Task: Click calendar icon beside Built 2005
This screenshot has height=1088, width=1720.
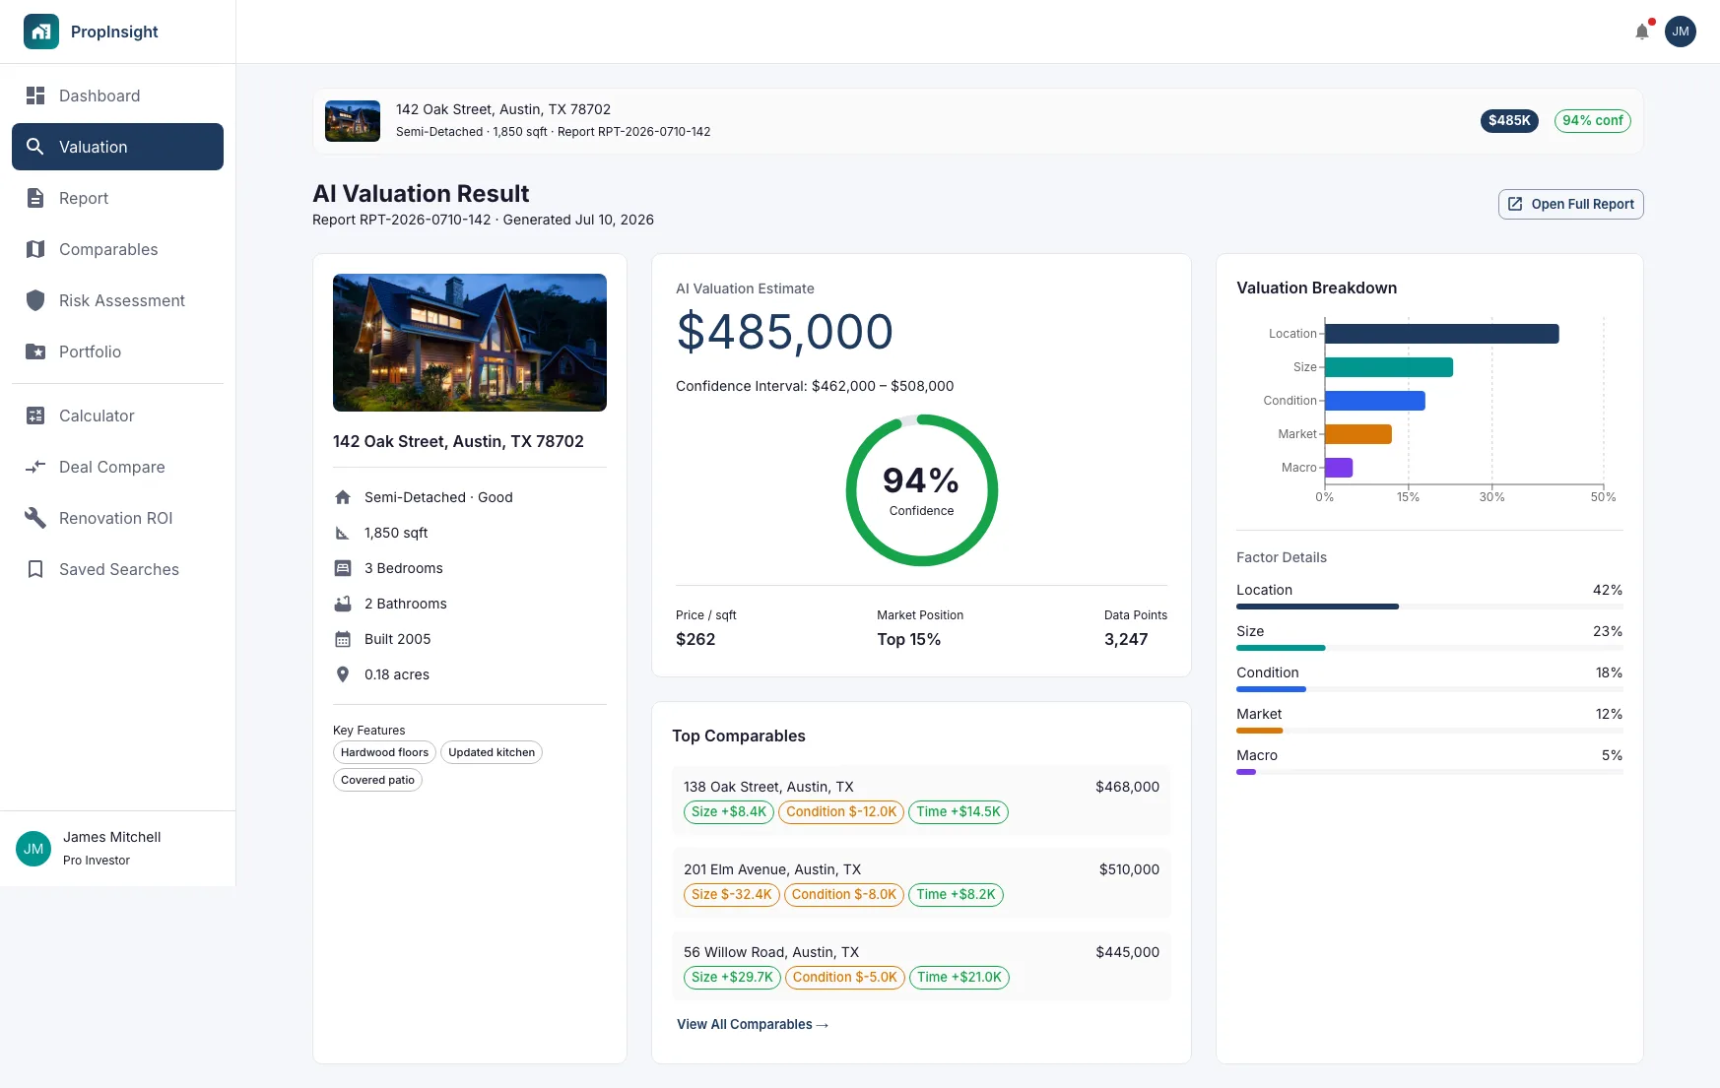Action: [x=343, y=639]
